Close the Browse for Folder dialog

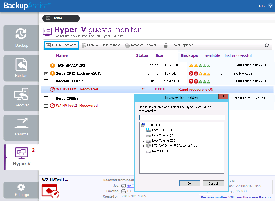[x=223, y=96]
